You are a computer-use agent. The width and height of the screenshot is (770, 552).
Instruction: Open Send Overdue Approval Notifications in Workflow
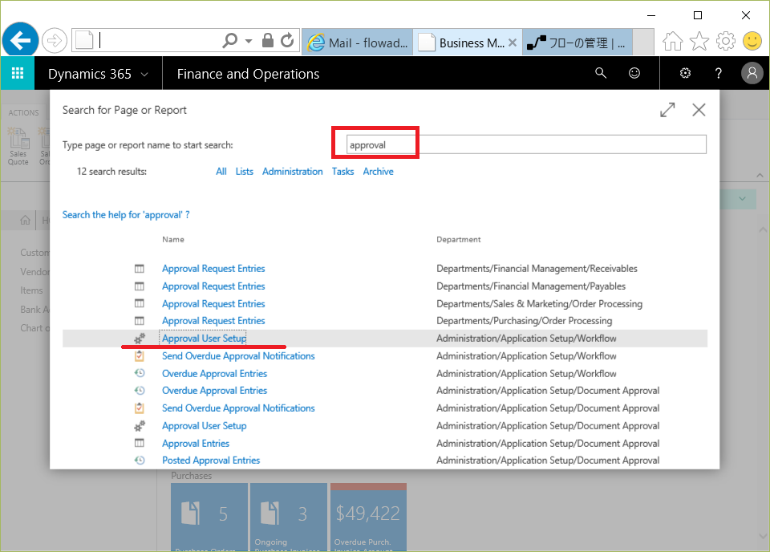click(239, 356)
